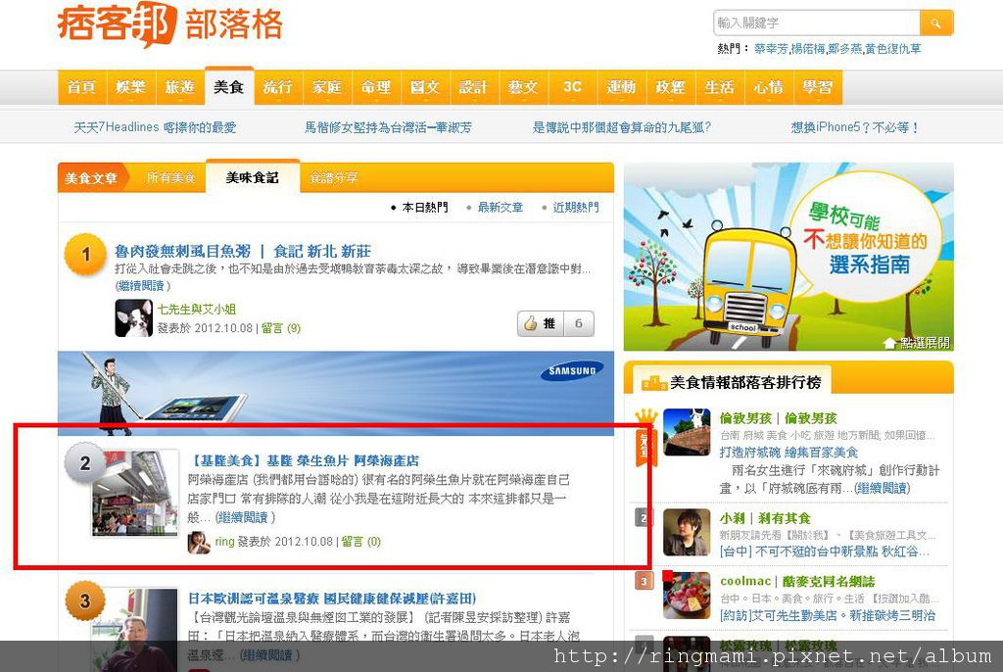Viewport: 1003px width, 672px height.
Task: Click hot keyword 蔡幸芳
Action: tap(772, 49)
